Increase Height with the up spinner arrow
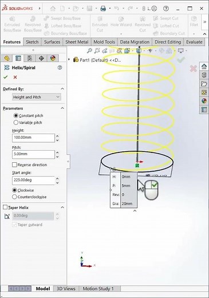 click(x=57, y=136)
